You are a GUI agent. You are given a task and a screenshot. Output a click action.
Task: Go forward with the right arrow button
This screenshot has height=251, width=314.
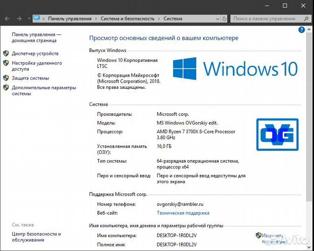[x=19, y=19]
